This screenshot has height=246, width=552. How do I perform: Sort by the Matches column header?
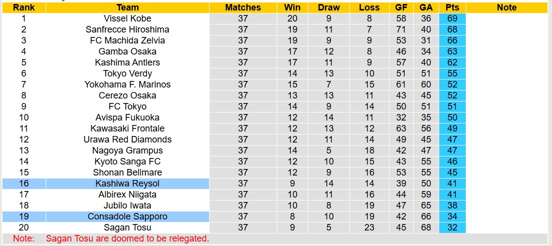point(243,7)
